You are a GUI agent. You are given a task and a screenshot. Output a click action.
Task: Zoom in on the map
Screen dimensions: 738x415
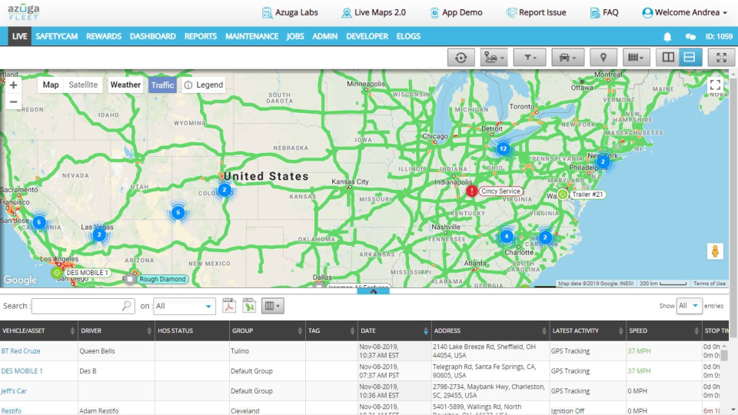point(13,85)
